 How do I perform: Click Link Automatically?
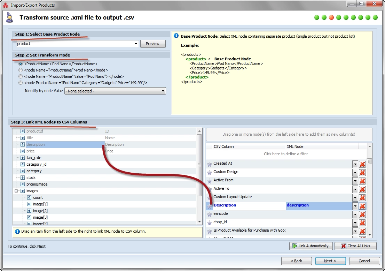click(311, 246)
